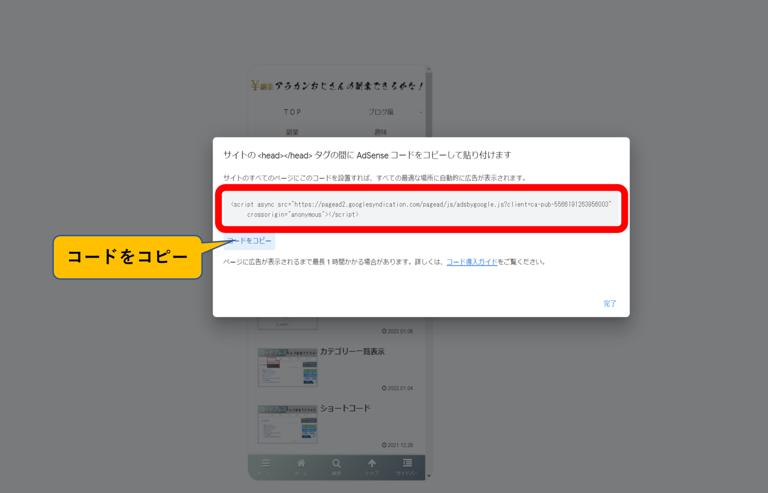This screenshot has width=768, height=493.
Task: Click the ショートコード post thumbnail
Action: click(x=287, y=424)
